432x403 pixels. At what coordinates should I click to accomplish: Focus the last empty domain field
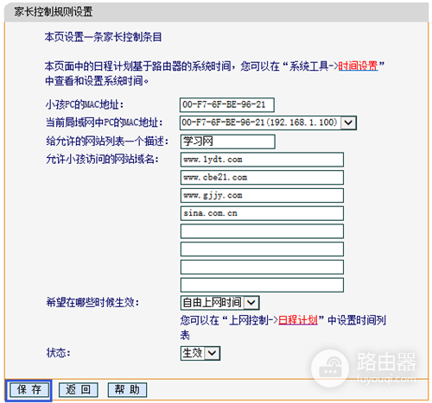[262, 285]
